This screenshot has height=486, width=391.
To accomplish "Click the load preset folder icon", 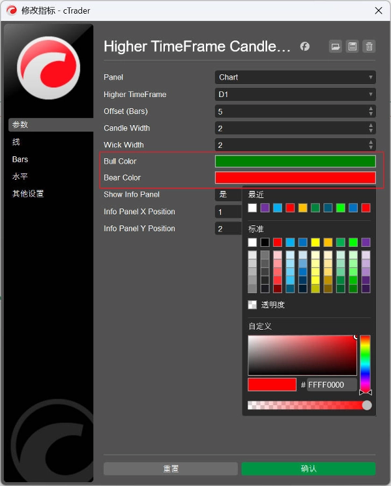I will click(335, 46).
